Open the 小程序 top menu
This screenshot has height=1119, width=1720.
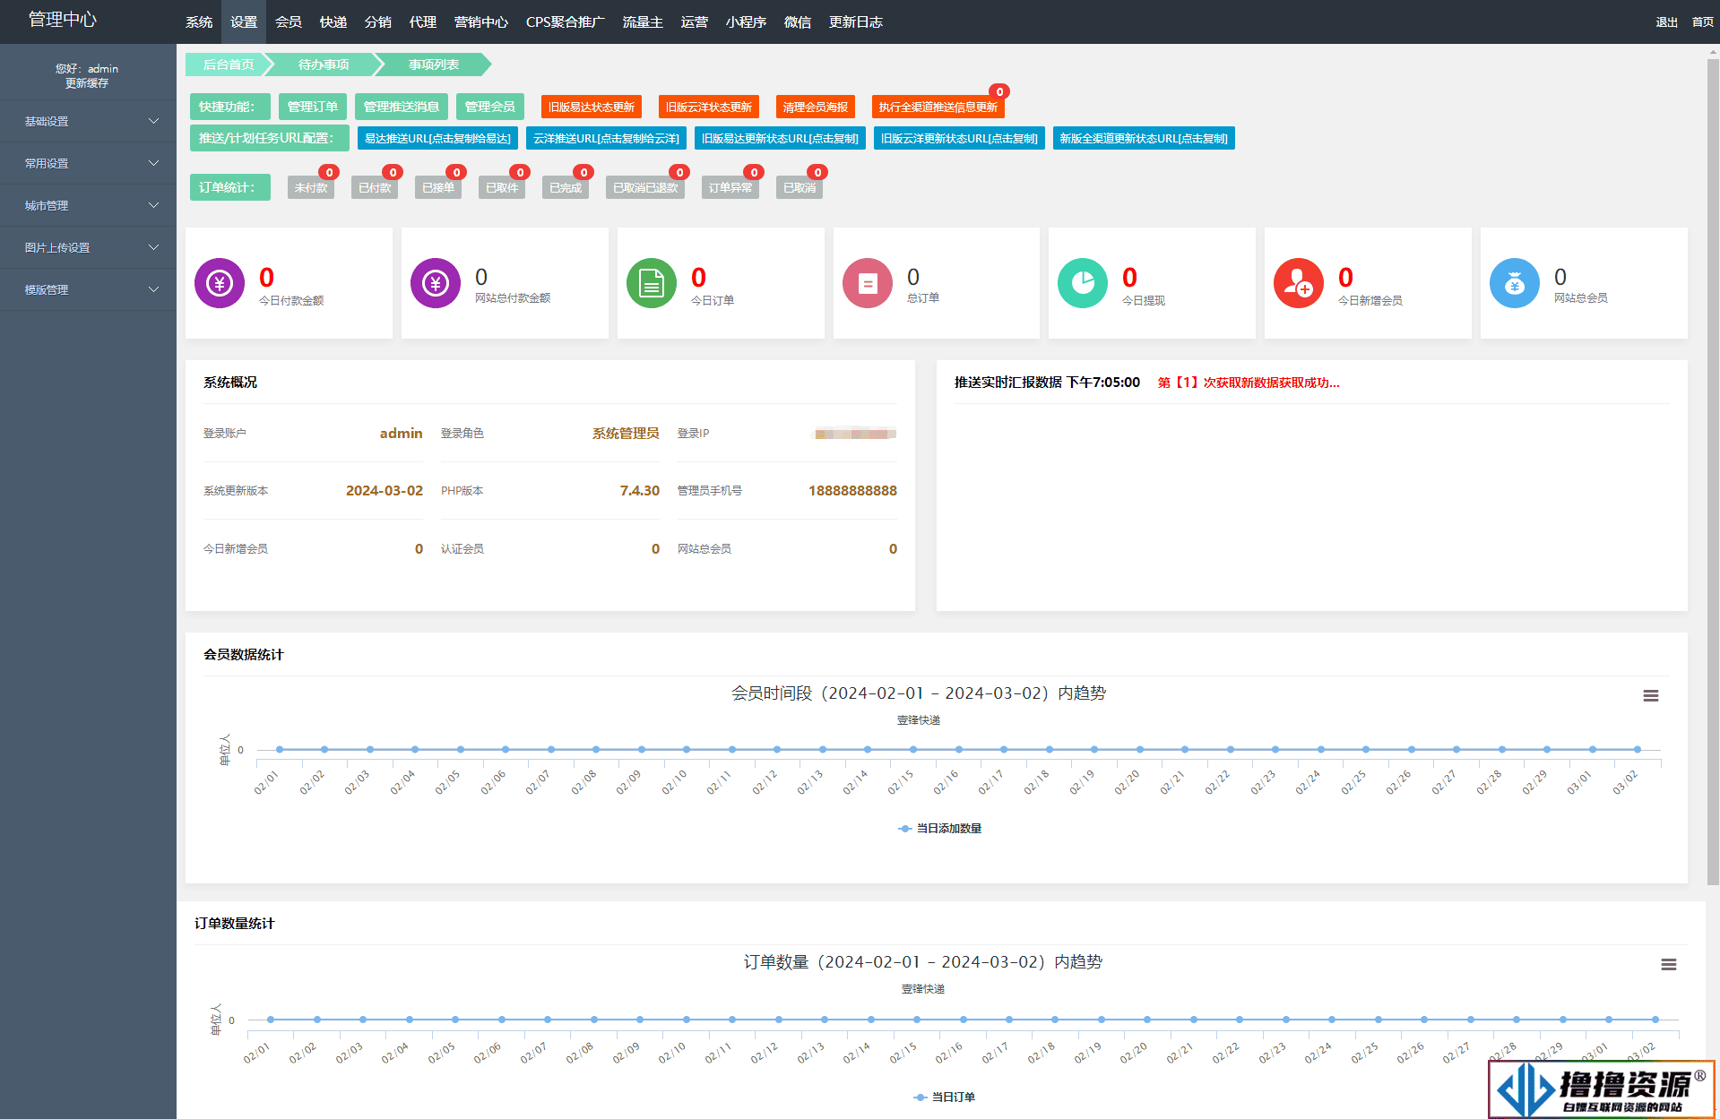(x=746, y=22)
